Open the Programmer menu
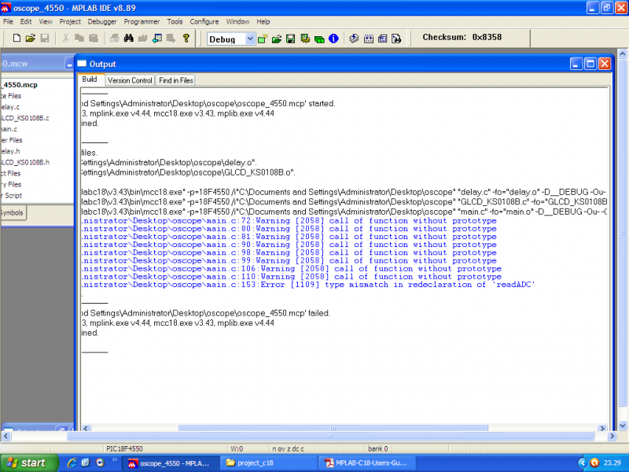 point(142,22)
